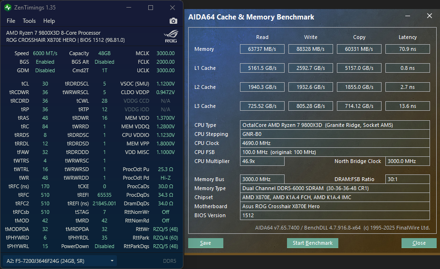Click the DDR5 label in ZenTimings footer
440x269 pixels.
click(170, 261)
